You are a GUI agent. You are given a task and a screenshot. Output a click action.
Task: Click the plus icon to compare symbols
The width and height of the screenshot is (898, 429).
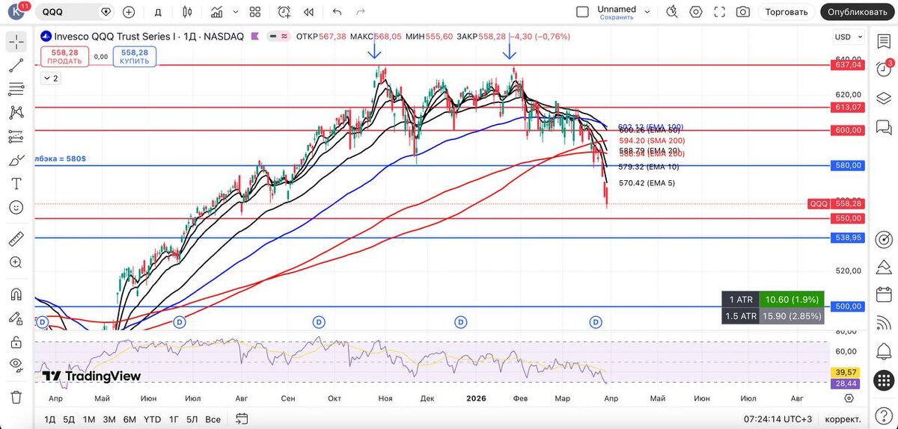(x=129, y=12)
